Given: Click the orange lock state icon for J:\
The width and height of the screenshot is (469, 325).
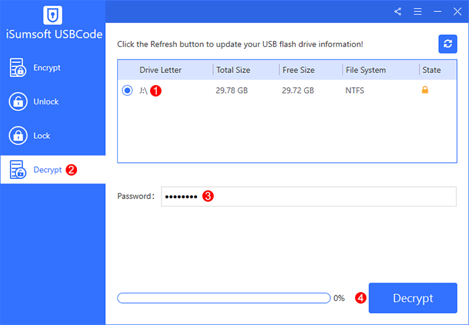Looking at the screenshot, I should pyautogui.click(x=425, y=90).
